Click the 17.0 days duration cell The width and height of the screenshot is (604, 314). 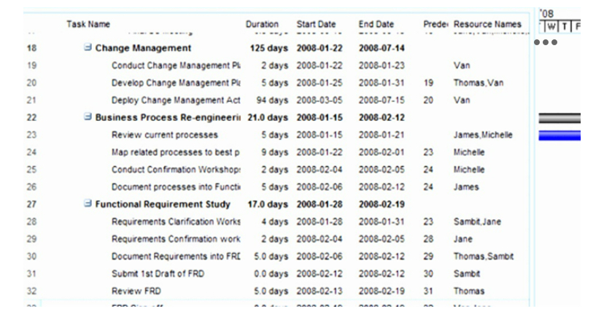tap(268, 204)
